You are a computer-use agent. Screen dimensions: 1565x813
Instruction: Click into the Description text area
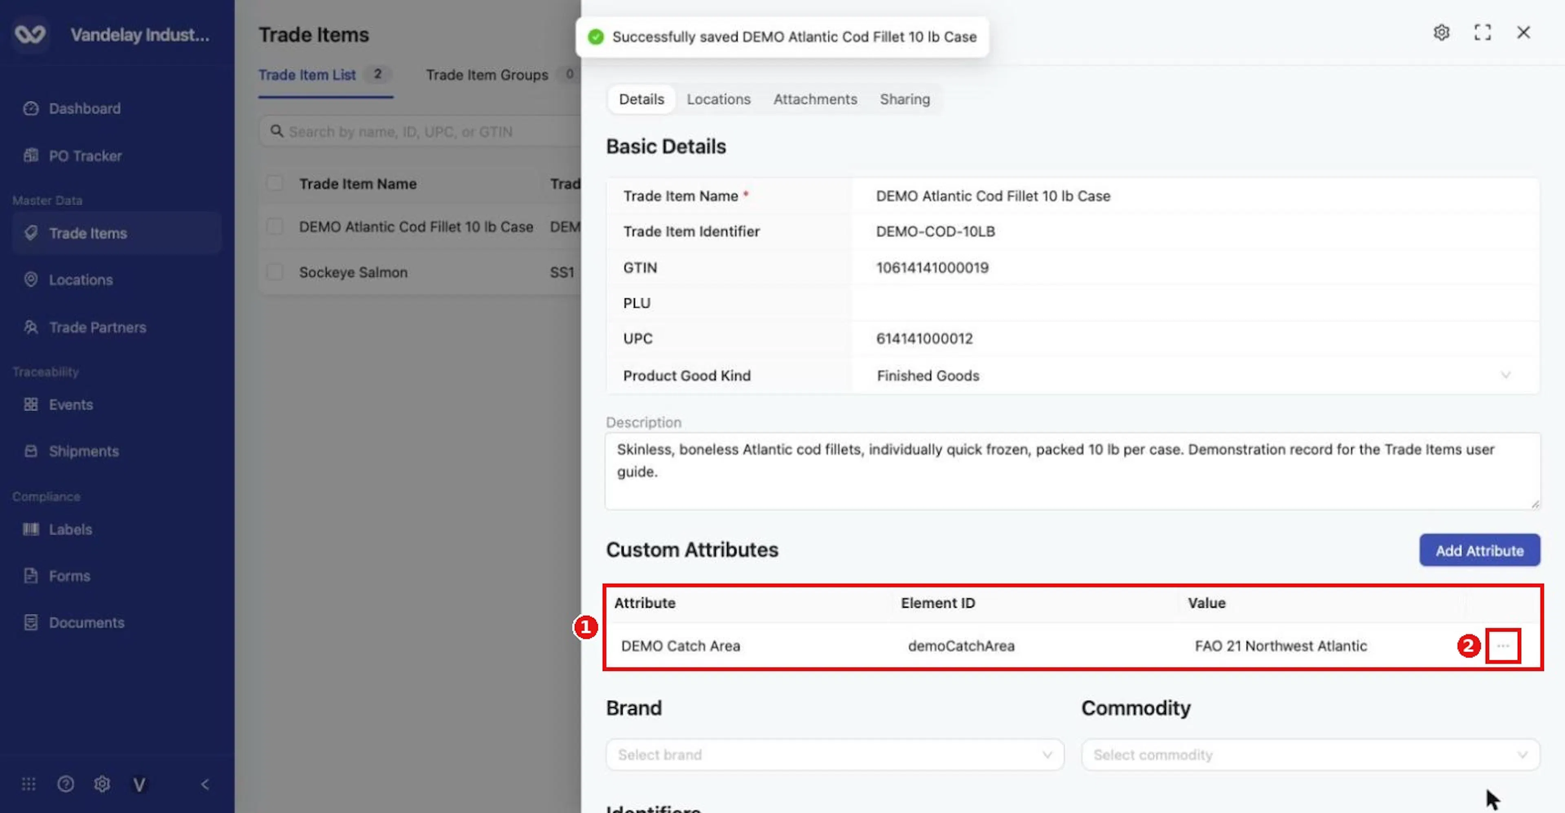(x=1072, y=470)
